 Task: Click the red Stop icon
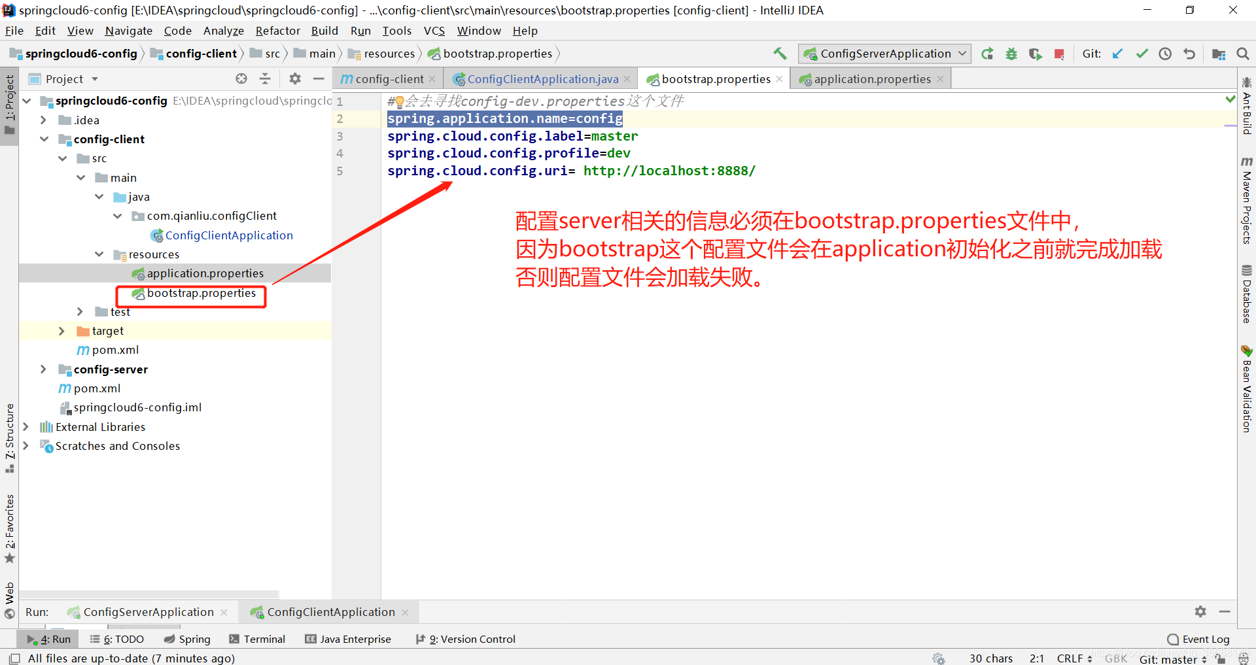pyautogui.click(x=1059, y=54)
